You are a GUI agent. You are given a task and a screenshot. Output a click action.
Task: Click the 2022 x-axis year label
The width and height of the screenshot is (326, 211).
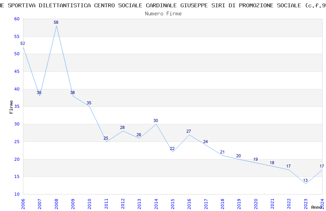click(289, 204)
